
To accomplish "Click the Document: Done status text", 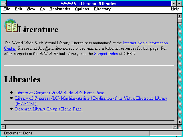I will (18, 133).
